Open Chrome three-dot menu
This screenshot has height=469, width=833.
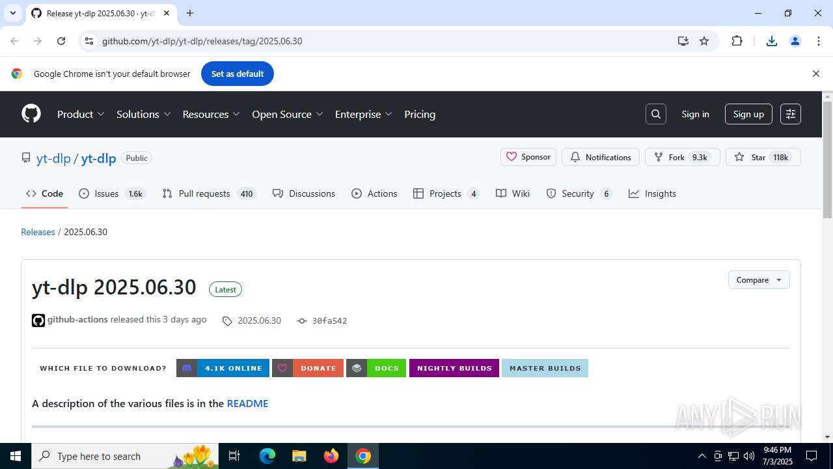[x=819, y=41]
